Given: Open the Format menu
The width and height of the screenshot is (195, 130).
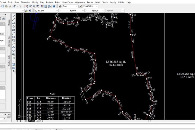Looking at the screenshot, I should (x=3, y=2).
